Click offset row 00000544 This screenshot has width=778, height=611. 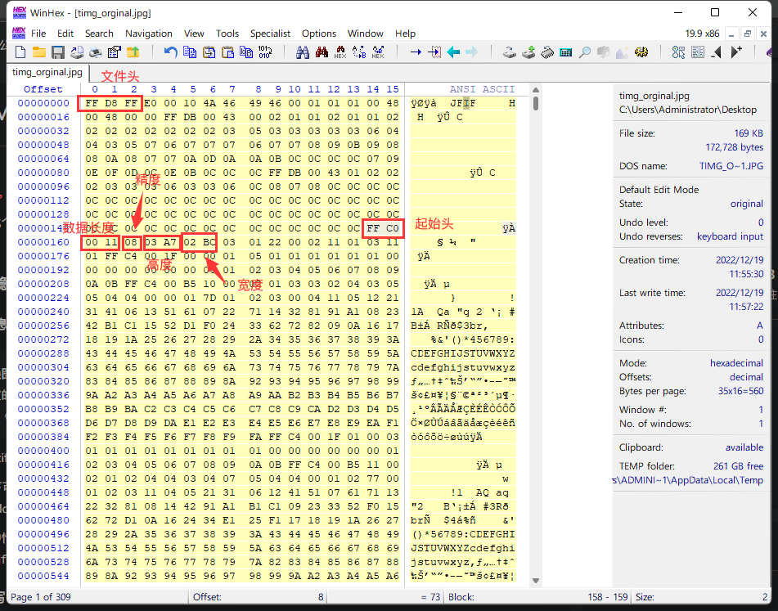click(43, 576)
